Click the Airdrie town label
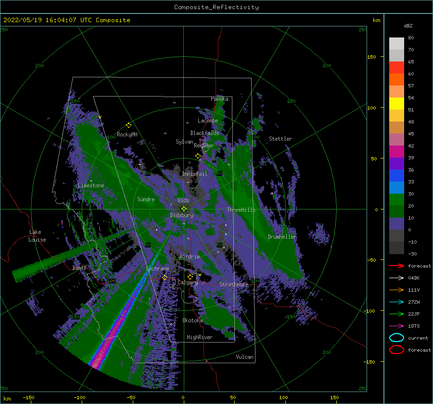The image size is (433, 404). coord(190,257)
